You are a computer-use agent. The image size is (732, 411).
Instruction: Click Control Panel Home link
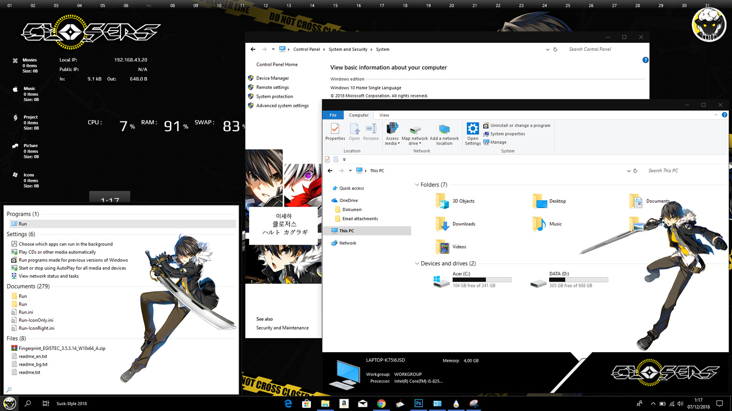pyautogui.click(x=277, y=64)
